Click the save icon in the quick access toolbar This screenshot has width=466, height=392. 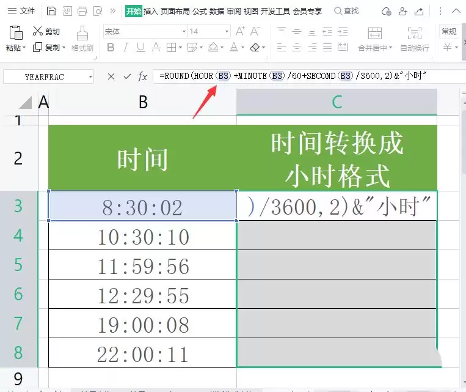tap(51, 11)
